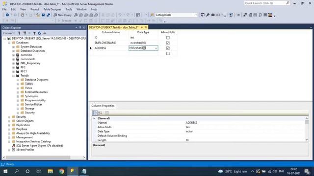Image resolution: width=314 pixels, height=176 pixels.
Task: Click the Object Explorer filter icon
Action: tap(34, 33)
